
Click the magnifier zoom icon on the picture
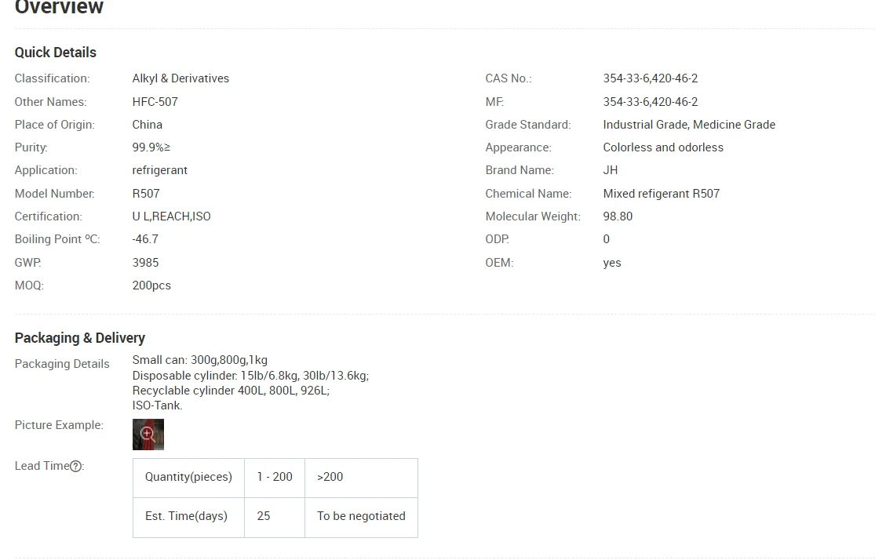click(x=148, y=434)
